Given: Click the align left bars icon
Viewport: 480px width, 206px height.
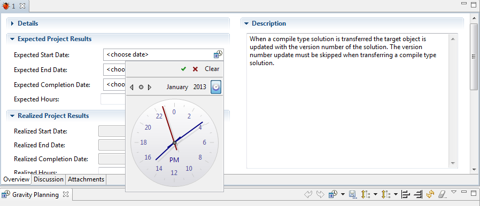Looking at the screenshot, I should [406, 194].
